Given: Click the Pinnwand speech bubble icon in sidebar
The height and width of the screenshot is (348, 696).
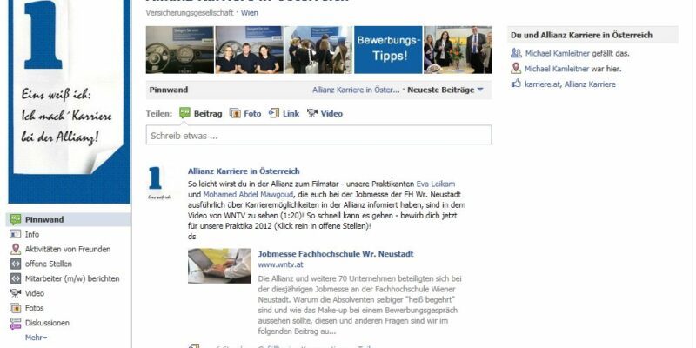Looking at the screenshot, I should click(16, 219).
